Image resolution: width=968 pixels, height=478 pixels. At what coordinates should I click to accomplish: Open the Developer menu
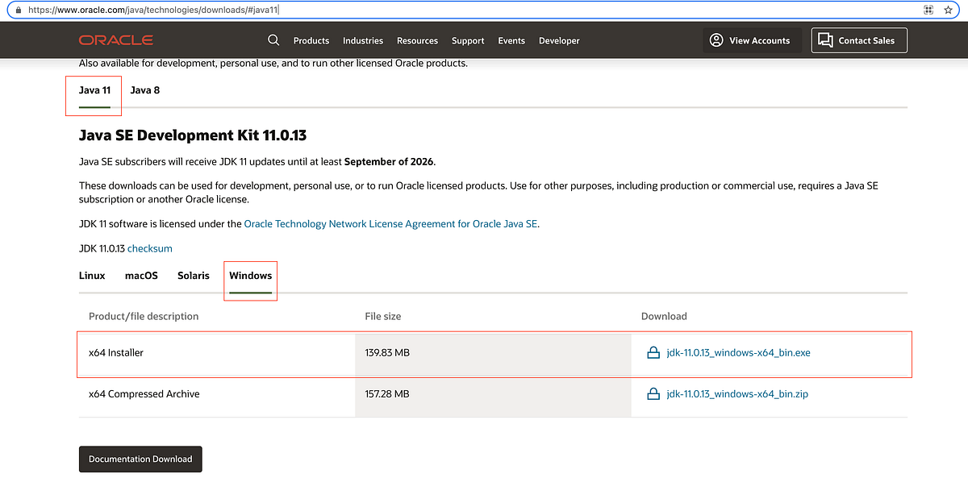click(559, 40)
